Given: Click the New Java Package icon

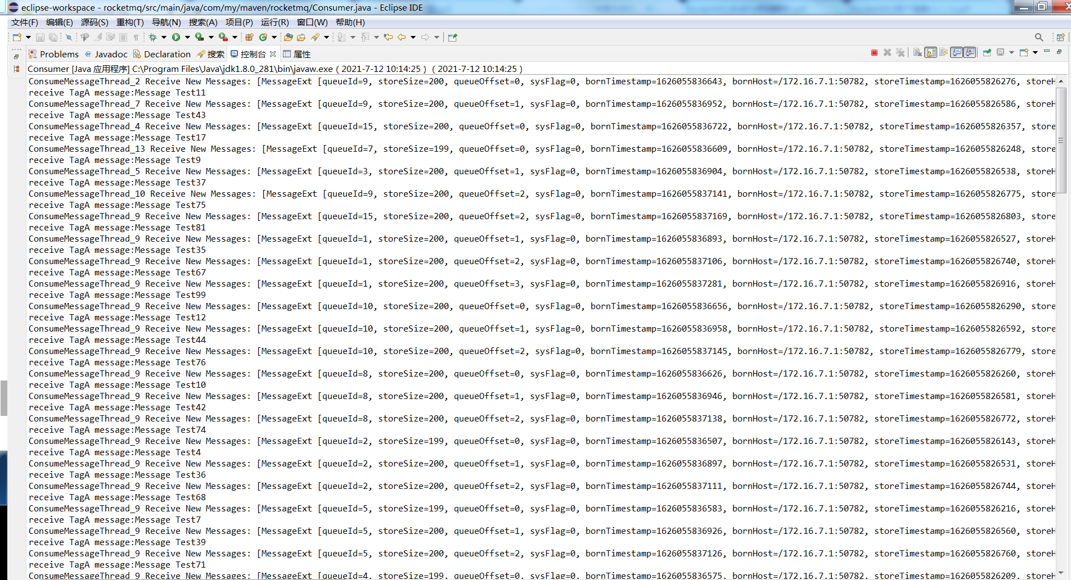Looking at the screenshot, I should pos(249,37).
